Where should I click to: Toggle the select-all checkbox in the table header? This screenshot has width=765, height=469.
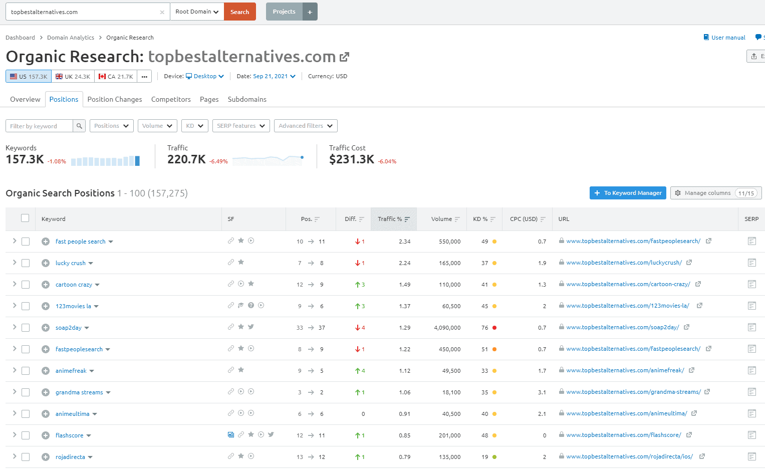(x=25, y=218)
